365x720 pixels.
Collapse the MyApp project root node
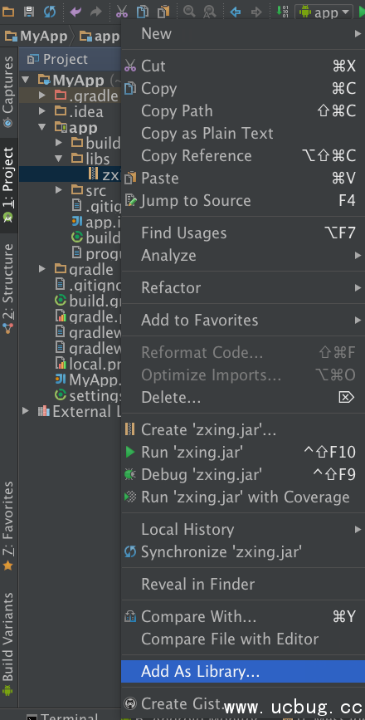(x=27, y=80)
